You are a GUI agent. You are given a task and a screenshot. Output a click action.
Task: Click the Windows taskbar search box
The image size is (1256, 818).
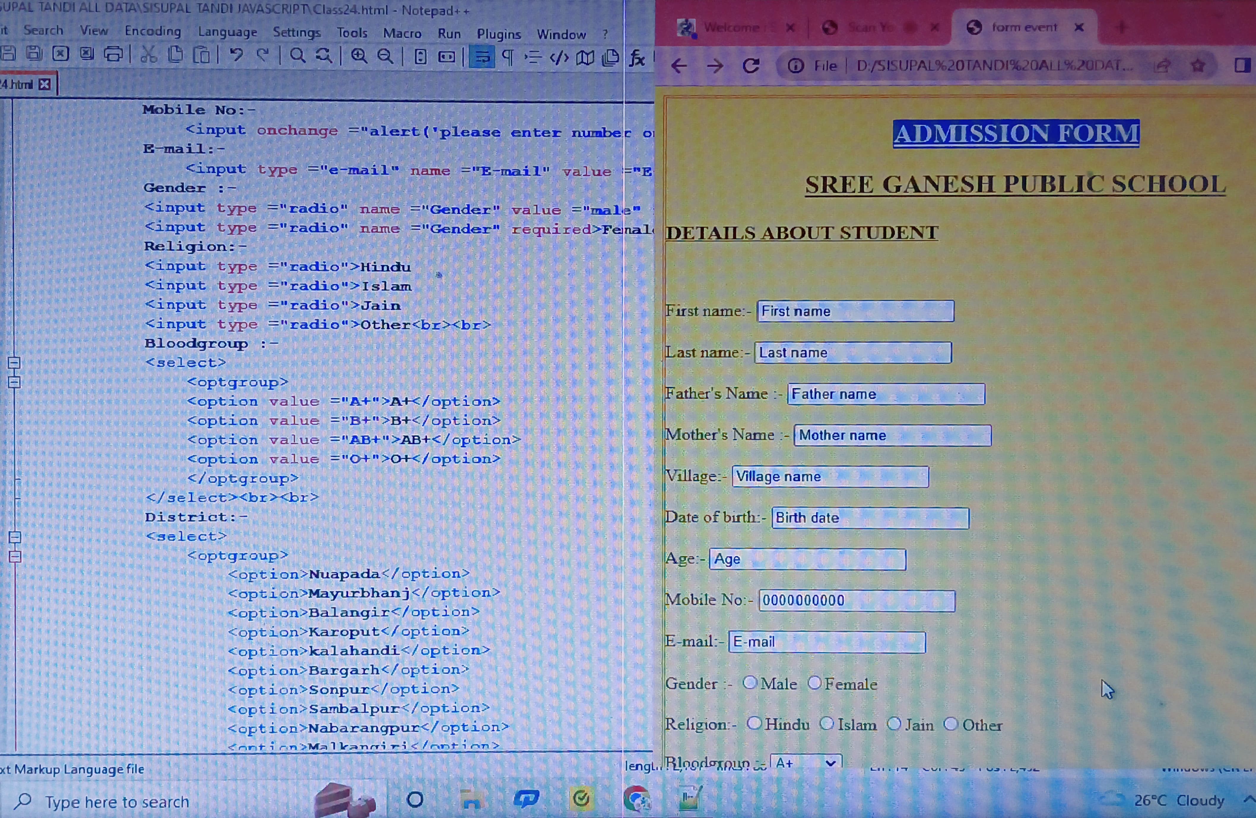pyautogui.click(x=116, y=802)
